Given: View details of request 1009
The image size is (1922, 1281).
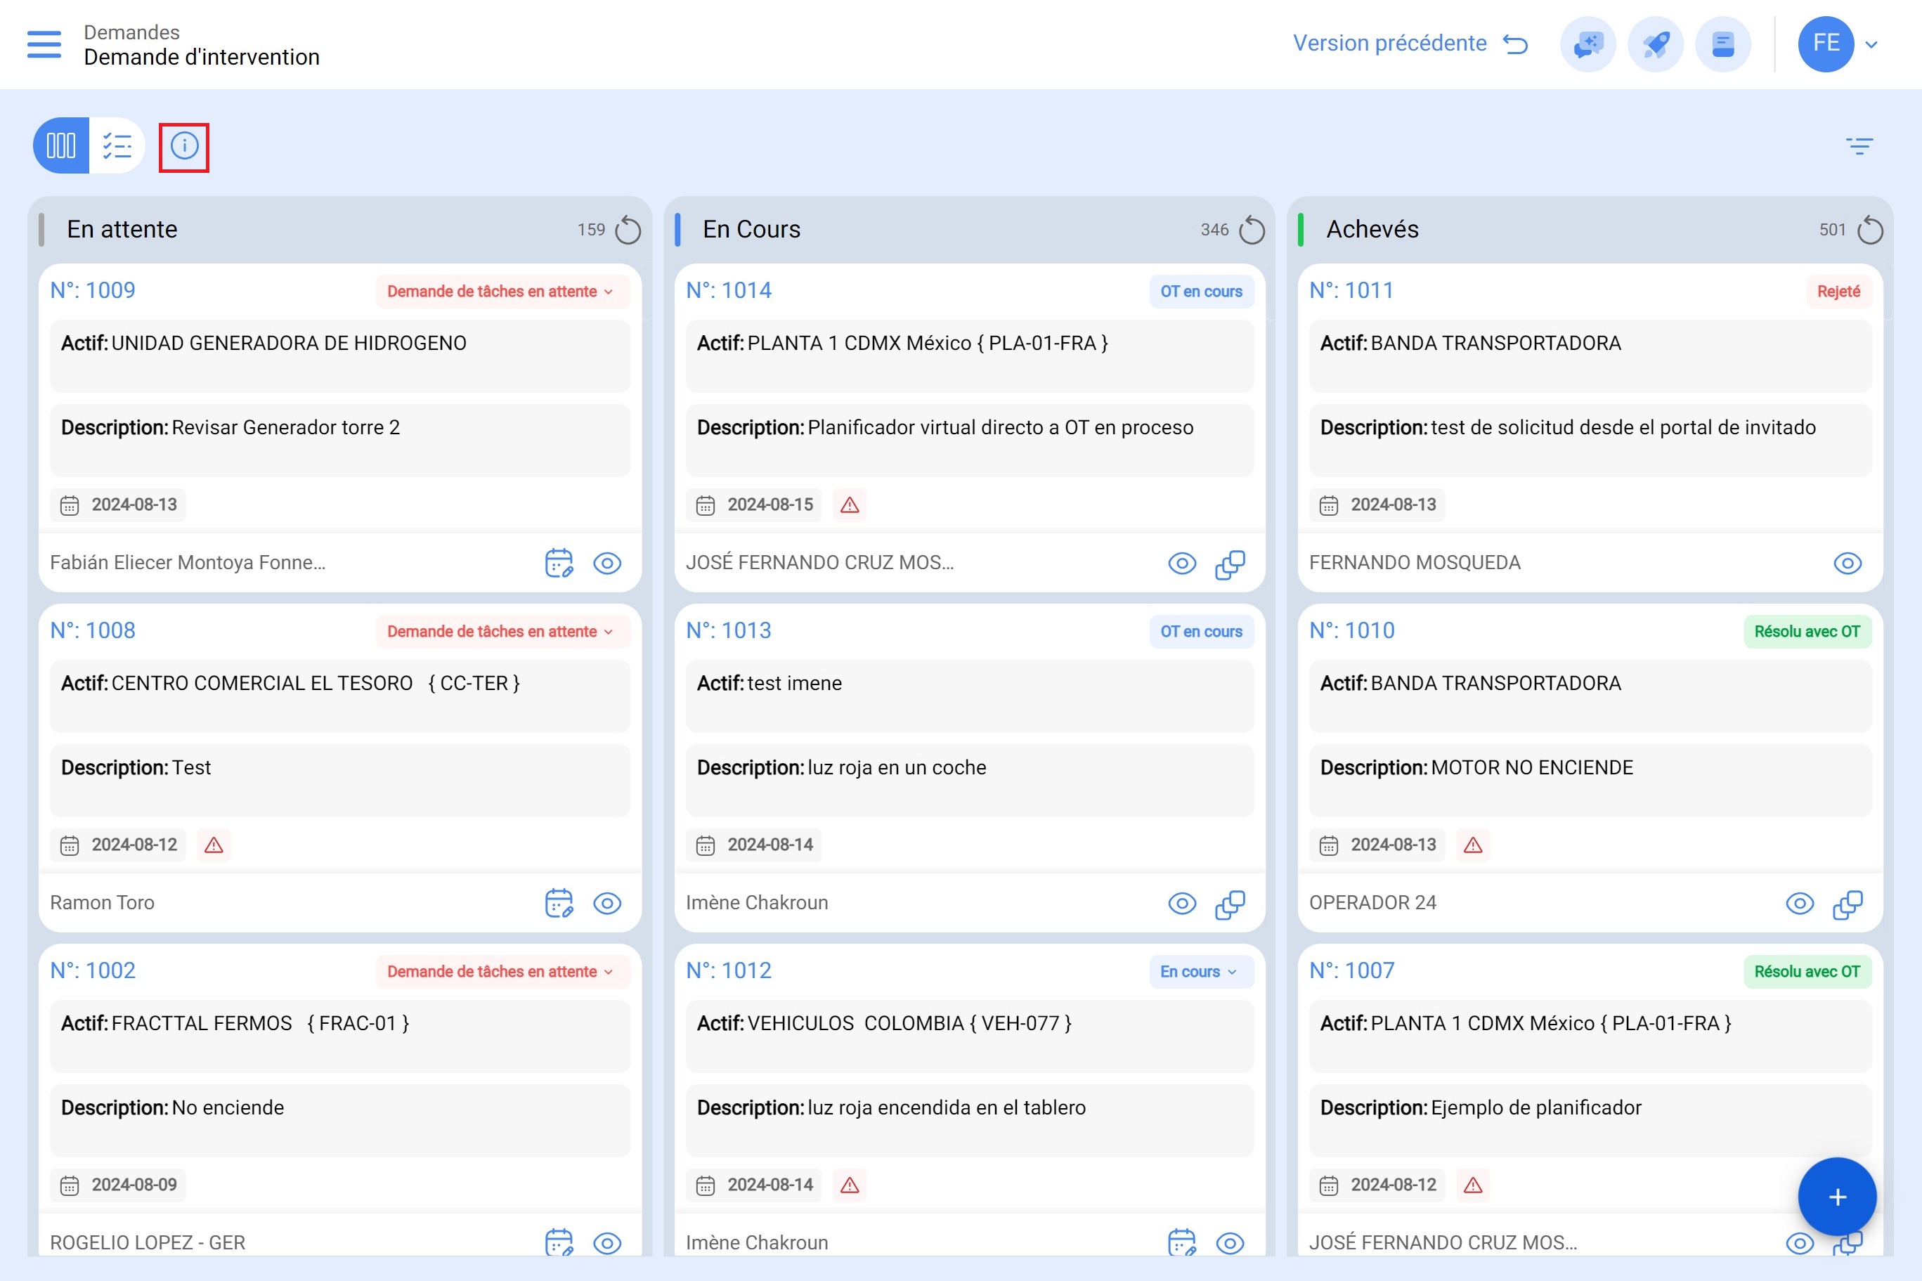Looking at the screenshot, I should (607, 564).
